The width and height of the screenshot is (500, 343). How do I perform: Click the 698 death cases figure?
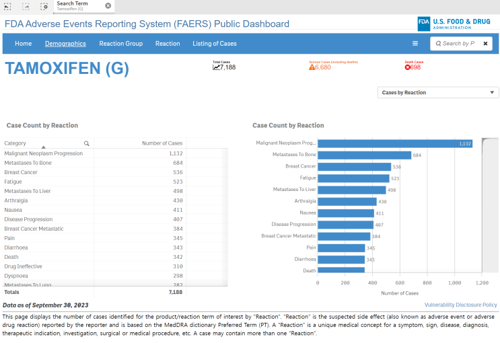415,67
